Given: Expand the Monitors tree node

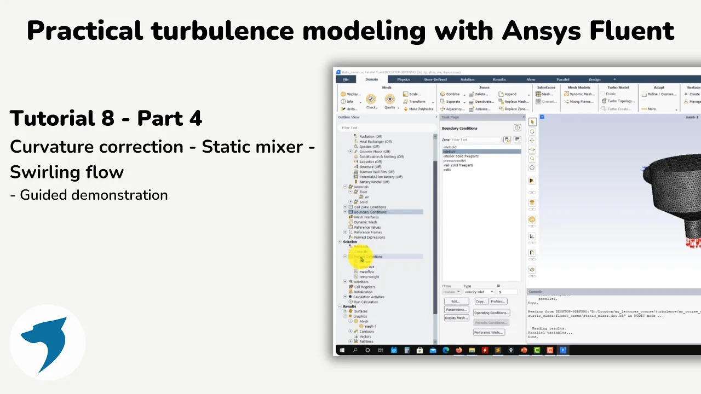Looking at the screenshot, I should point(345,282).
